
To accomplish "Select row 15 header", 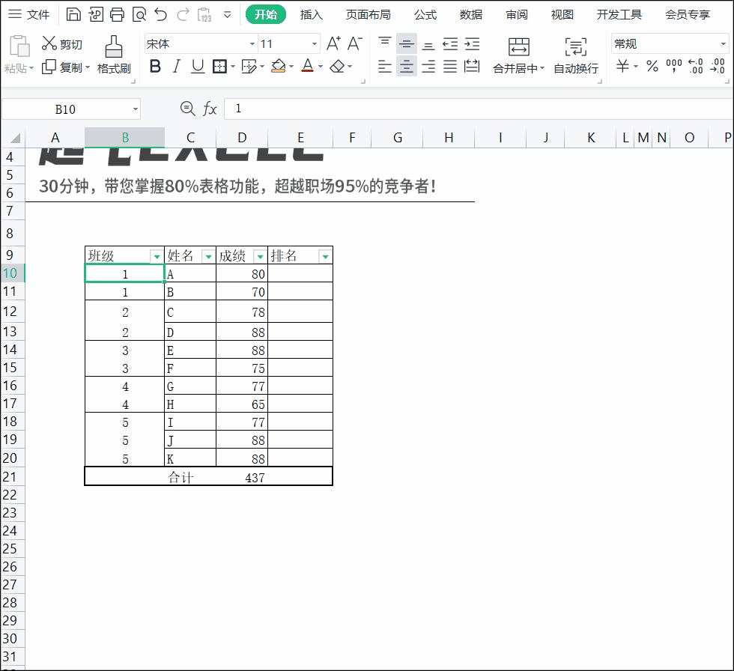I will (12, 368).
